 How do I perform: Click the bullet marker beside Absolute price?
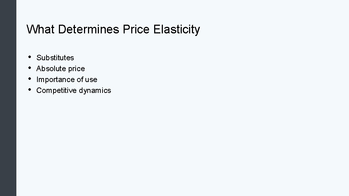click(x=29, y=68)
